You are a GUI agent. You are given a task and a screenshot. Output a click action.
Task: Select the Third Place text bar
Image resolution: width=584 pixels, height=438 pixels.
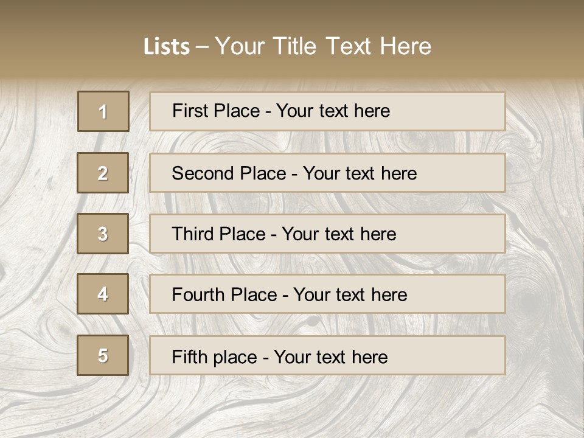point(327,234)
